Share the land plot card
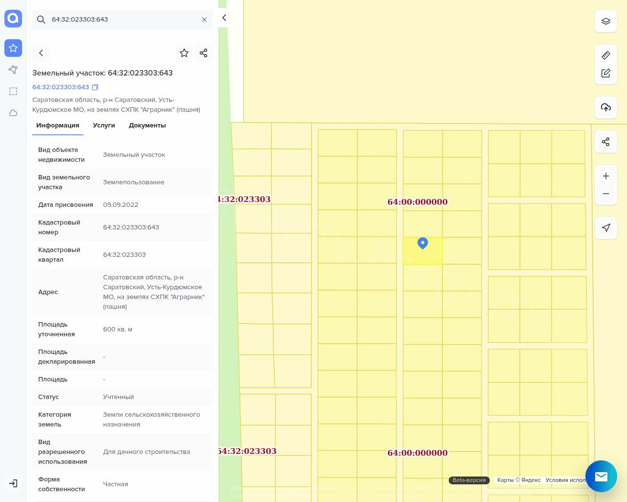Screen dimensions: 627x502 [x=204, y=53]
